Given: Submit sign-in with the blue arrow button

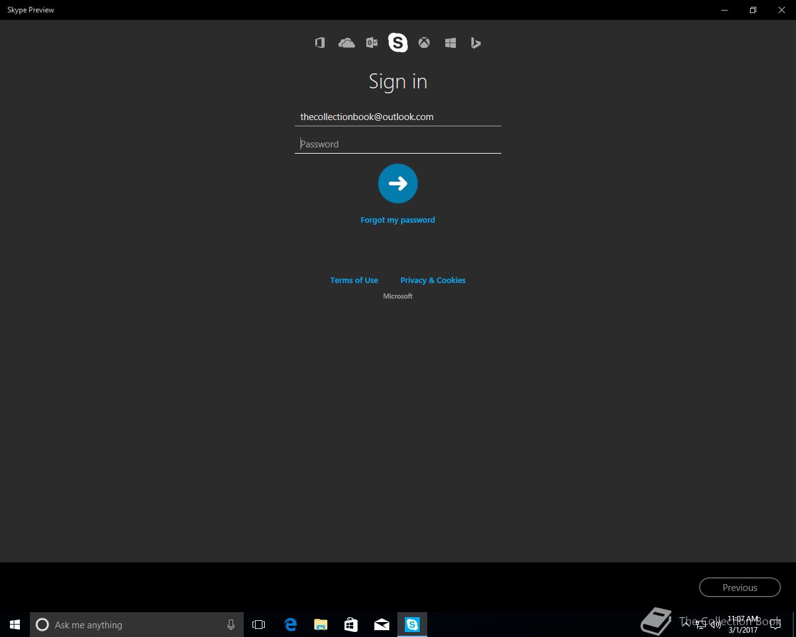Looking at the screenshot, I should pyautogui.click(x=398, y=184).
